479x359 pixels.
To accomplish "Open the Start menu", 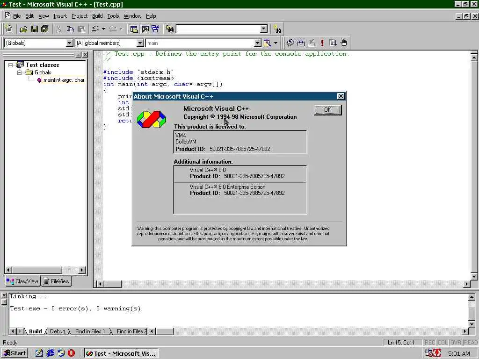I will (14, 353).
